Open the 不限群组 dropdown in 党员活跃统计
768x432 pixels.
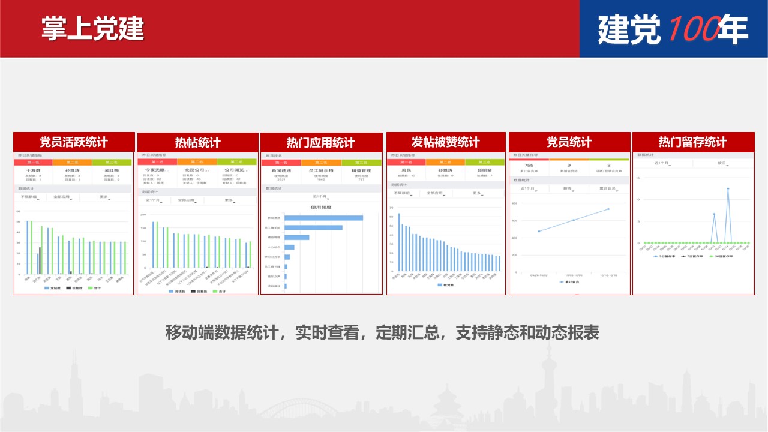29,196
